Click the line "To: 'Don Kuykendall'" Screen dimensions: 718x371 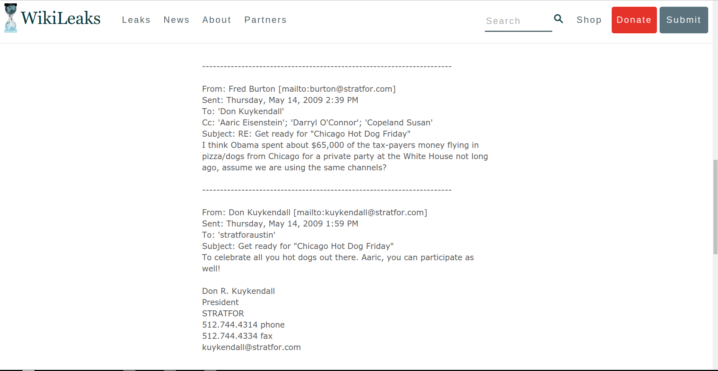click(243, 112)
